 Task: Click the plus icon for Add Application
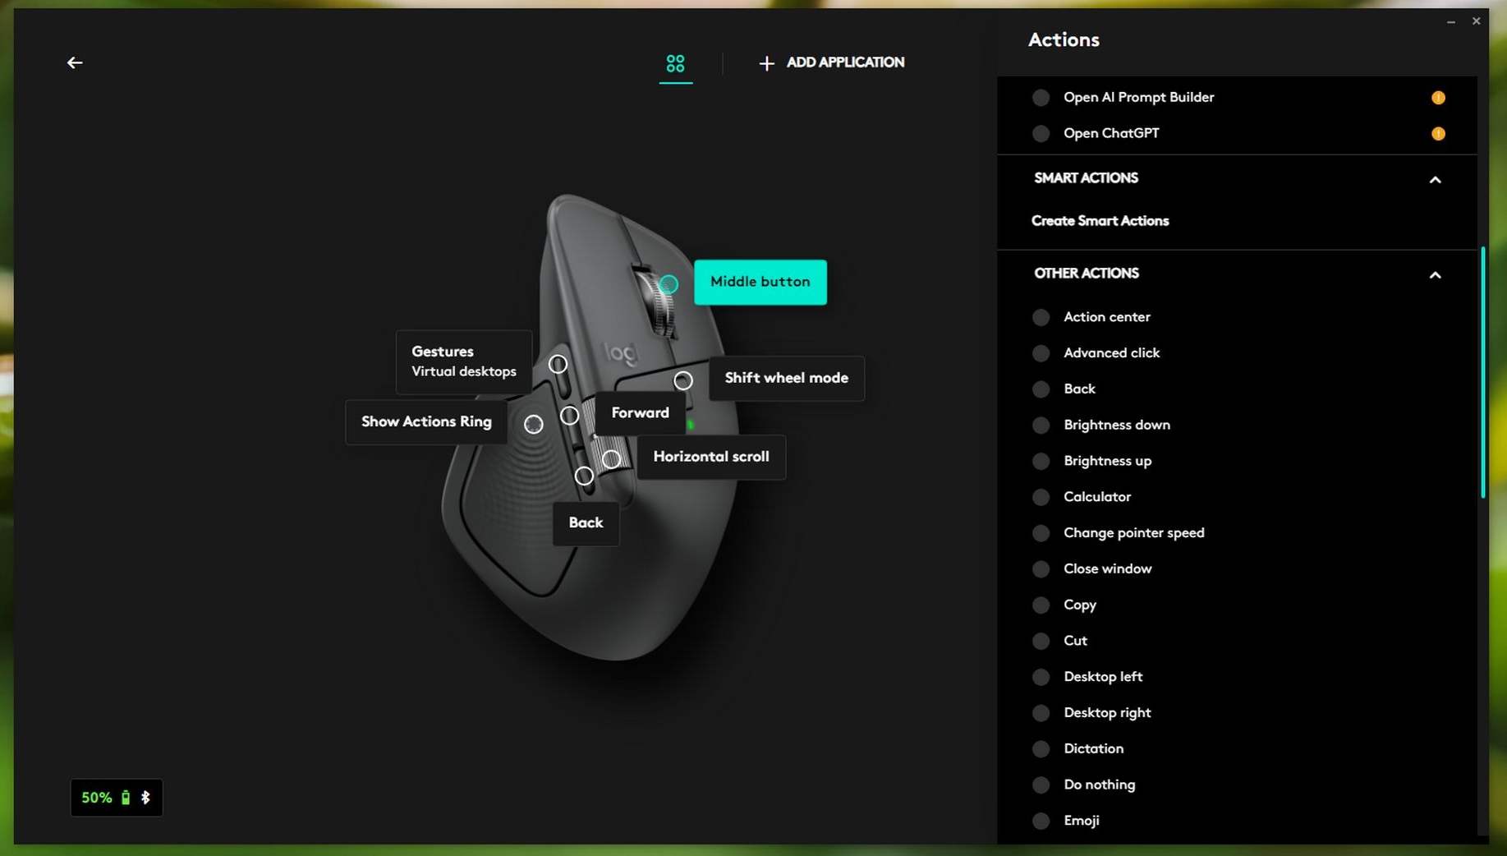pyautogui.click(x=766, y=63)
